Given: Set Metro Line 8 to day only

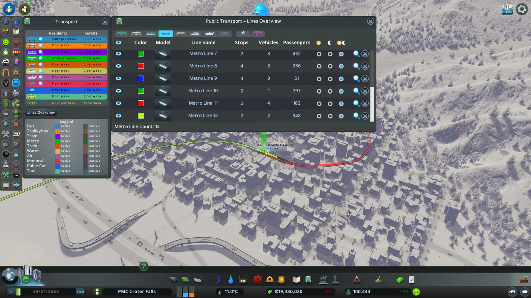Looking at the screenshot, I should [319, 66].
